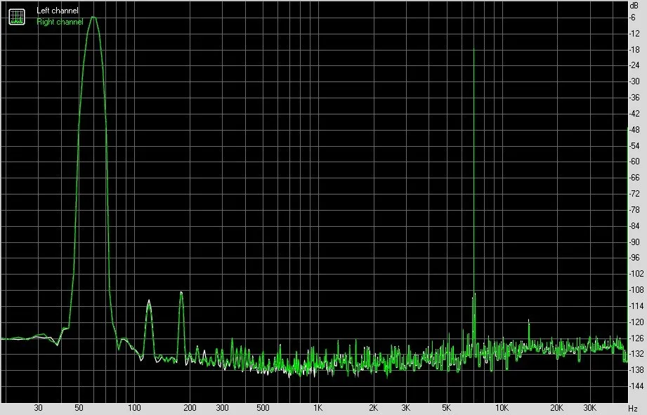
Task: Click the "100" frequency axis label
Action: (x=134, y=408)
